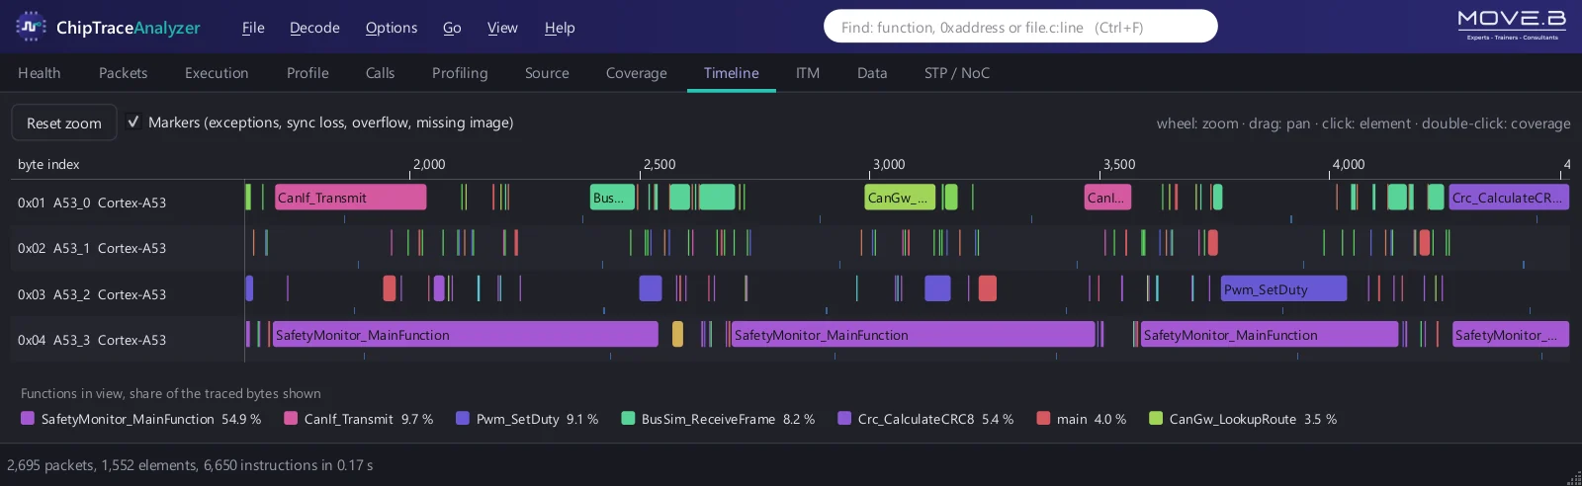Click the SafetyMonitor_MainFunction 54.9 % legend text
Screen dimensions: 1582x486
151,419
